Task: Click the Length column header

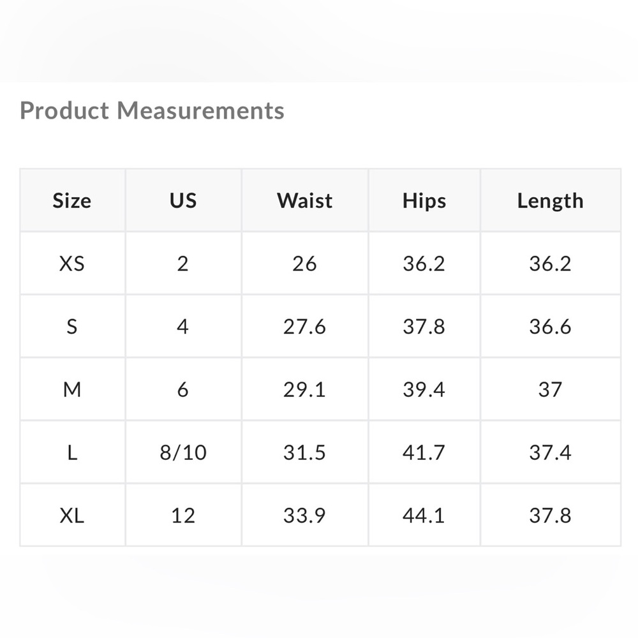Action: pos(550,201)
